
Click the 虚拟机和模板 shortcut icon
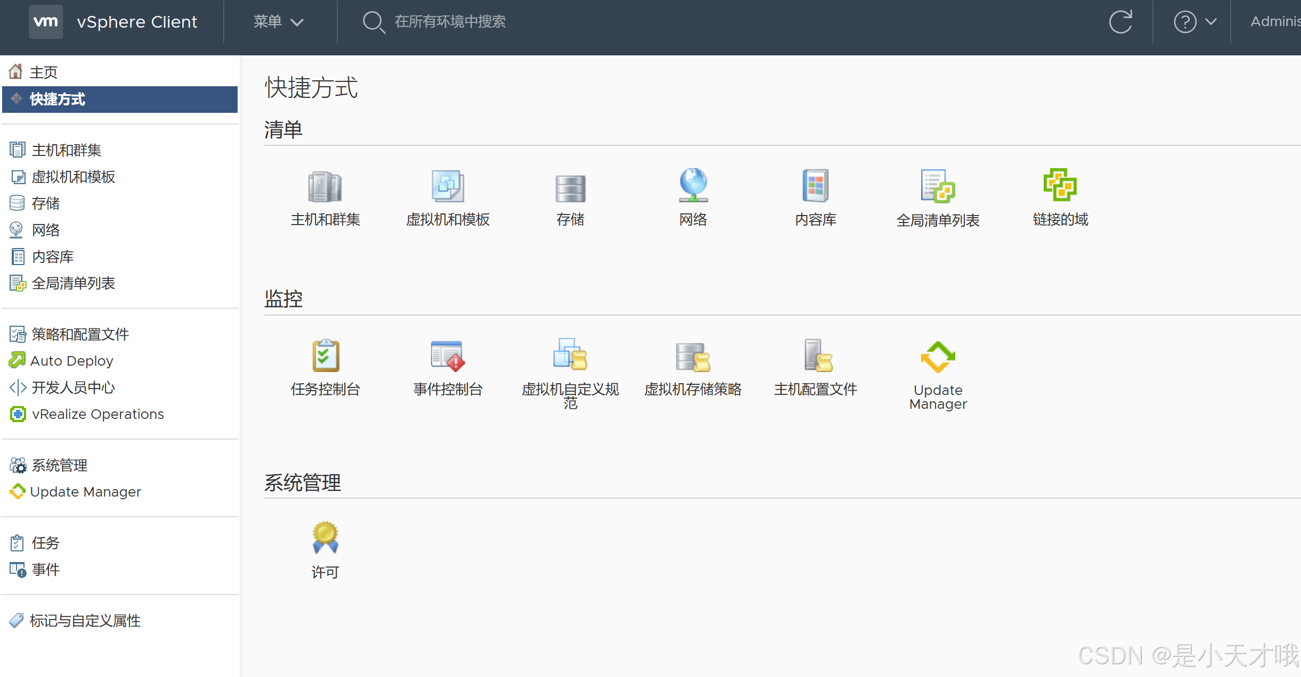tap(448, 187)
